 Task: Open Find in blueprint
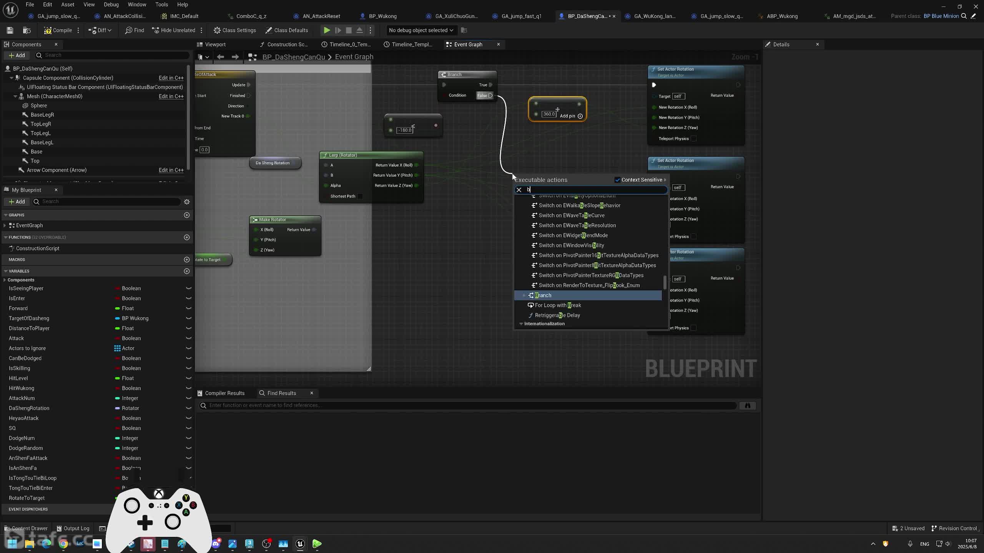(x=135, y=30)
